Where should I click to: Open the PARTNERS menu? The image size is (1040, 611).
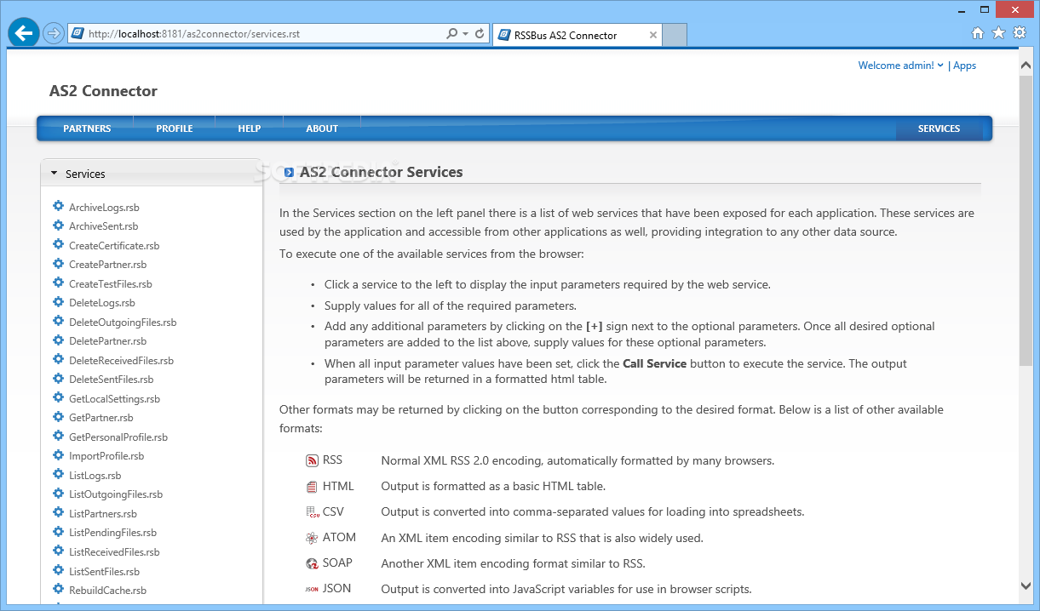(x=87, y=128)
